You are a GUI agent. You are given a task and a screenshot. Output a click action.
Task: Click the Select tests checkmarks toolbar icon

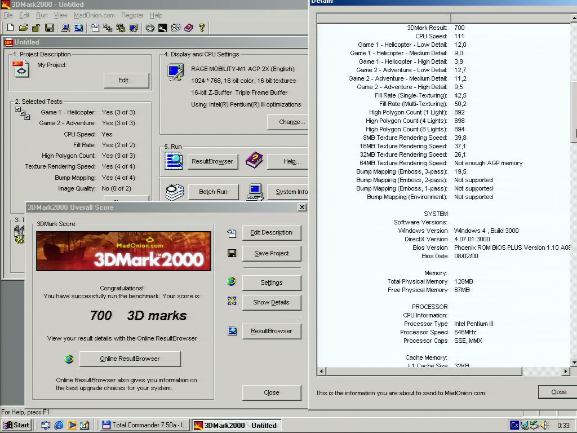coord(108,28)
